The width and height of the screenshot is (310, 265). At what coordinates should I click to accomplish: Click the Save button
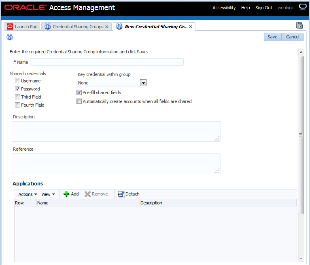pos(272,37)
